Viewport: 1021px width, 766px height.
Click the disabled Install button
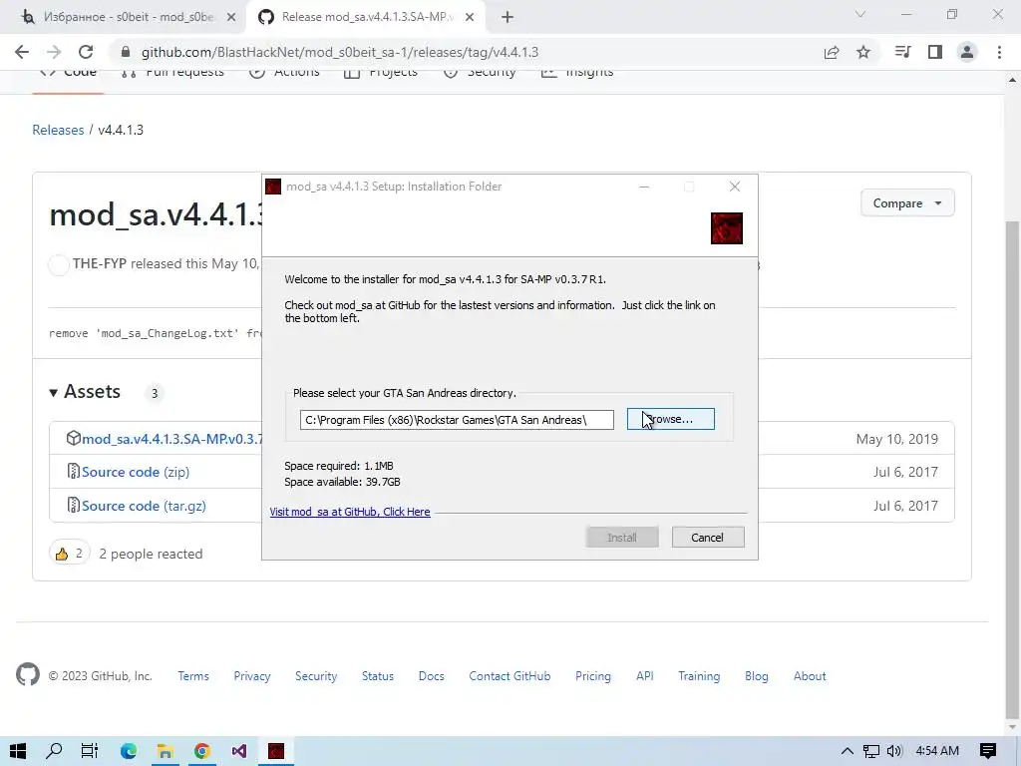pos(622,538)
